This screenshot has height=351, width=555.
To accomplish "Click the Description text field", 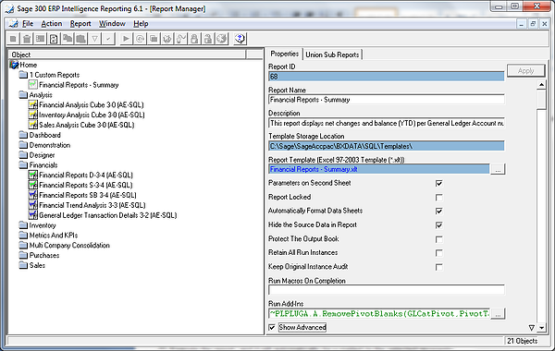I will [x=387, y=123].
